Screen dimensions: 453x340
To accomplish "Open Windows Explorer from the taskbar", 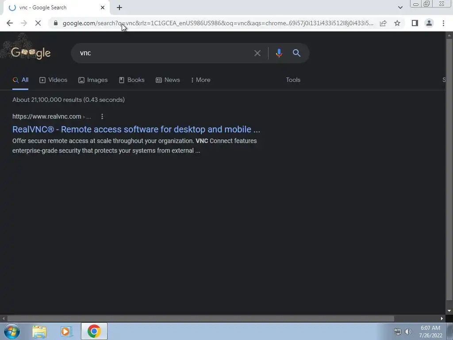I will [x=39, y=332].
